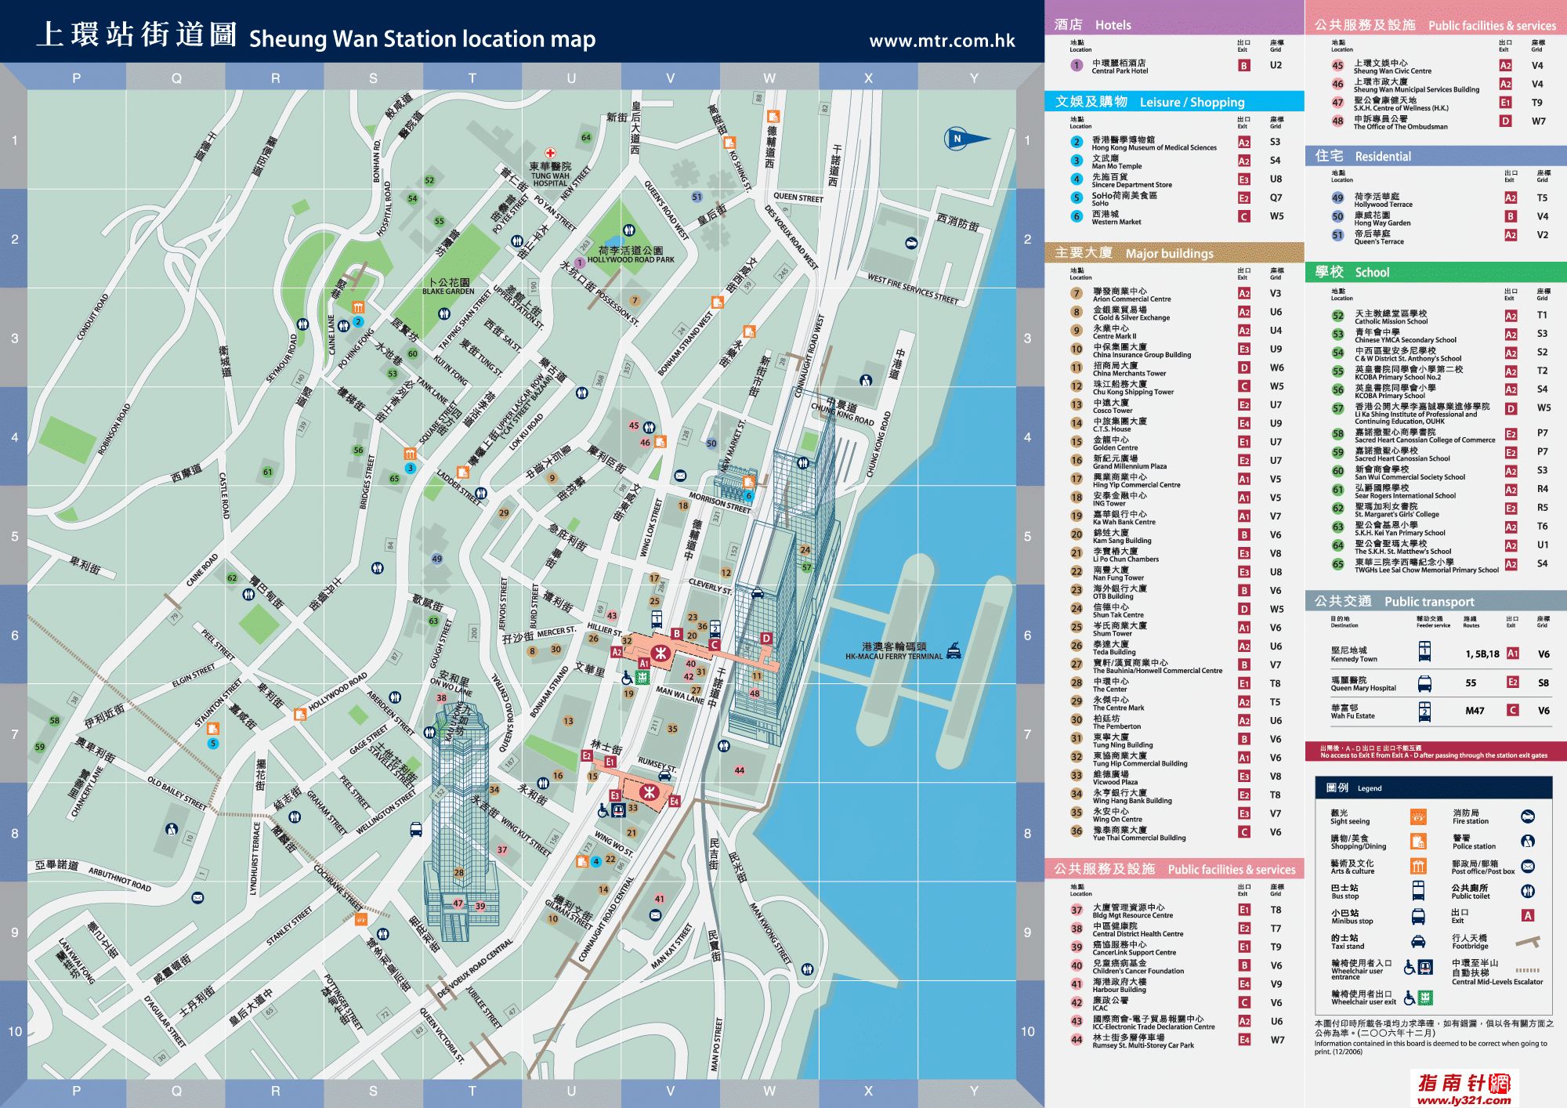1567x1108 pixels.
Task: Click the Post office/Post box legend icon
Action: (x=1527, y=867)
